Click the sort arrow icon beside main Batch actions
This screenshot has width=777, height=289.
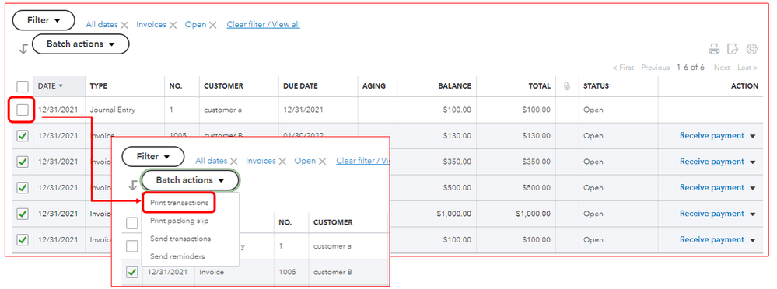pos(23,49)
